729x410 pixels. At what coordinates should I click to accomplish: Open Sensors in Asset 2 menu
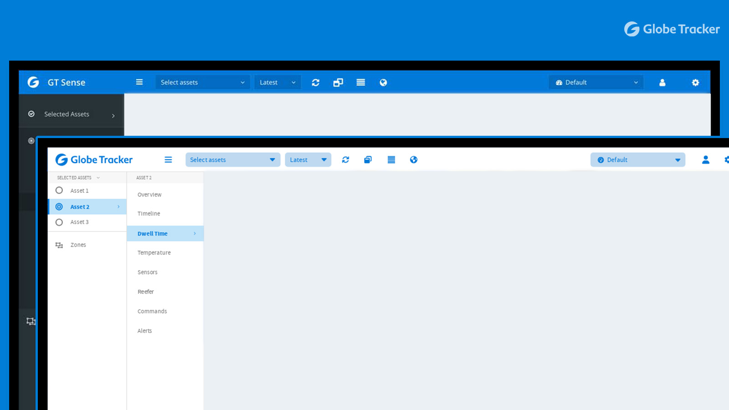coord(148,272)
